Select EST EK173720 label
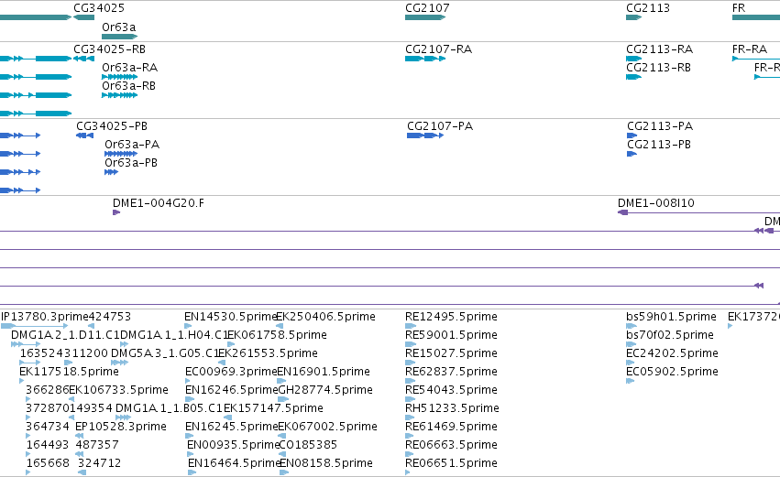This screenshot has height=477, width=780. pyautogui.click(x=753, y=317)
